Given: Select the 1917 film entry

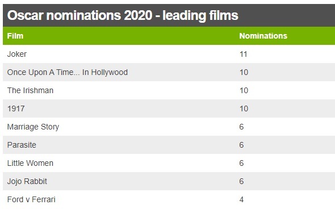Looking at the screenshot, I should tap(16, 108).
